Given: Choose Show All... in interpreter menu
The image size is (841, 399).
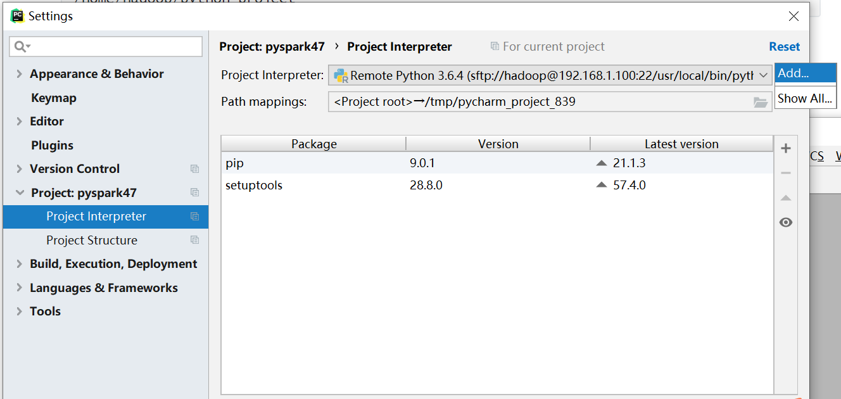Looking at the screenshot, I should click(804, 98).
